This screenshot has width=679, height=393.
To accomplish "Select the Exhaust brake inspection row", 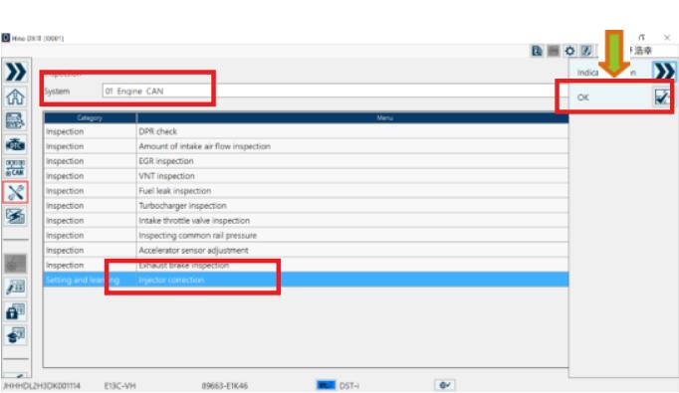I will [306, 266].
